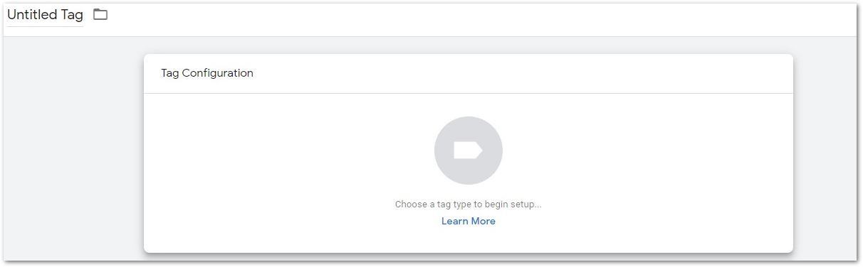Select the white tag shape inside the circle
The image size is (863, 267).
point(469,151)
